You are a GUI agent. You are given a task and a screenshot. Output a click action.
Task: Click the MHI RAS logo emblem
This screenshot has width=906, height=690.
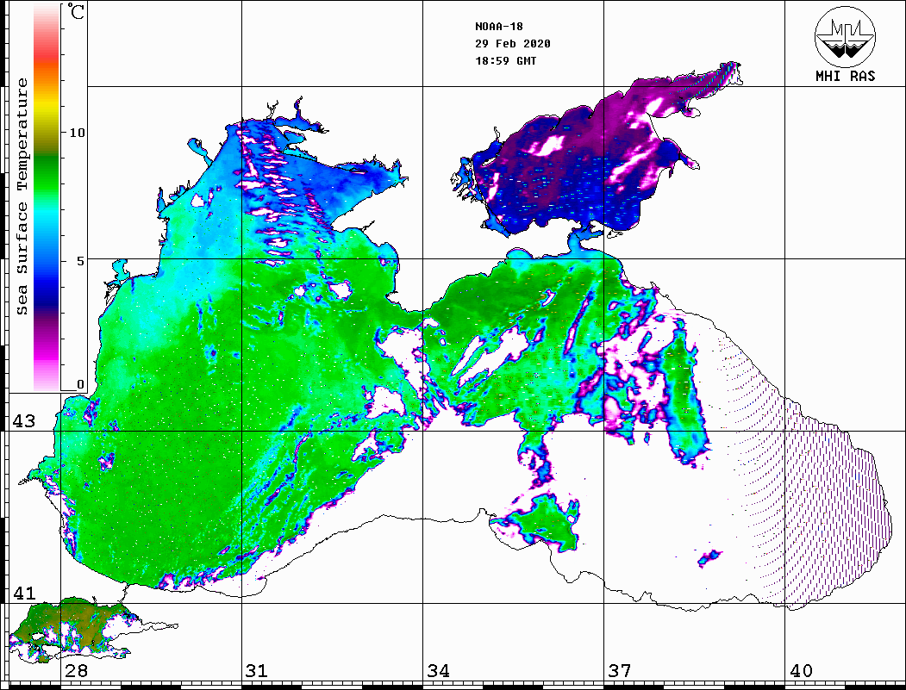845,36
